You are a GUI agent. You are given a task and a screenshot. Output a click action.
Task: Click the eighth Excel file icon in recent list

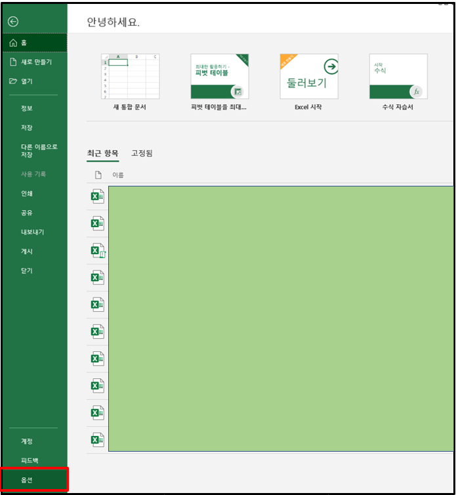tap(98, 386)
